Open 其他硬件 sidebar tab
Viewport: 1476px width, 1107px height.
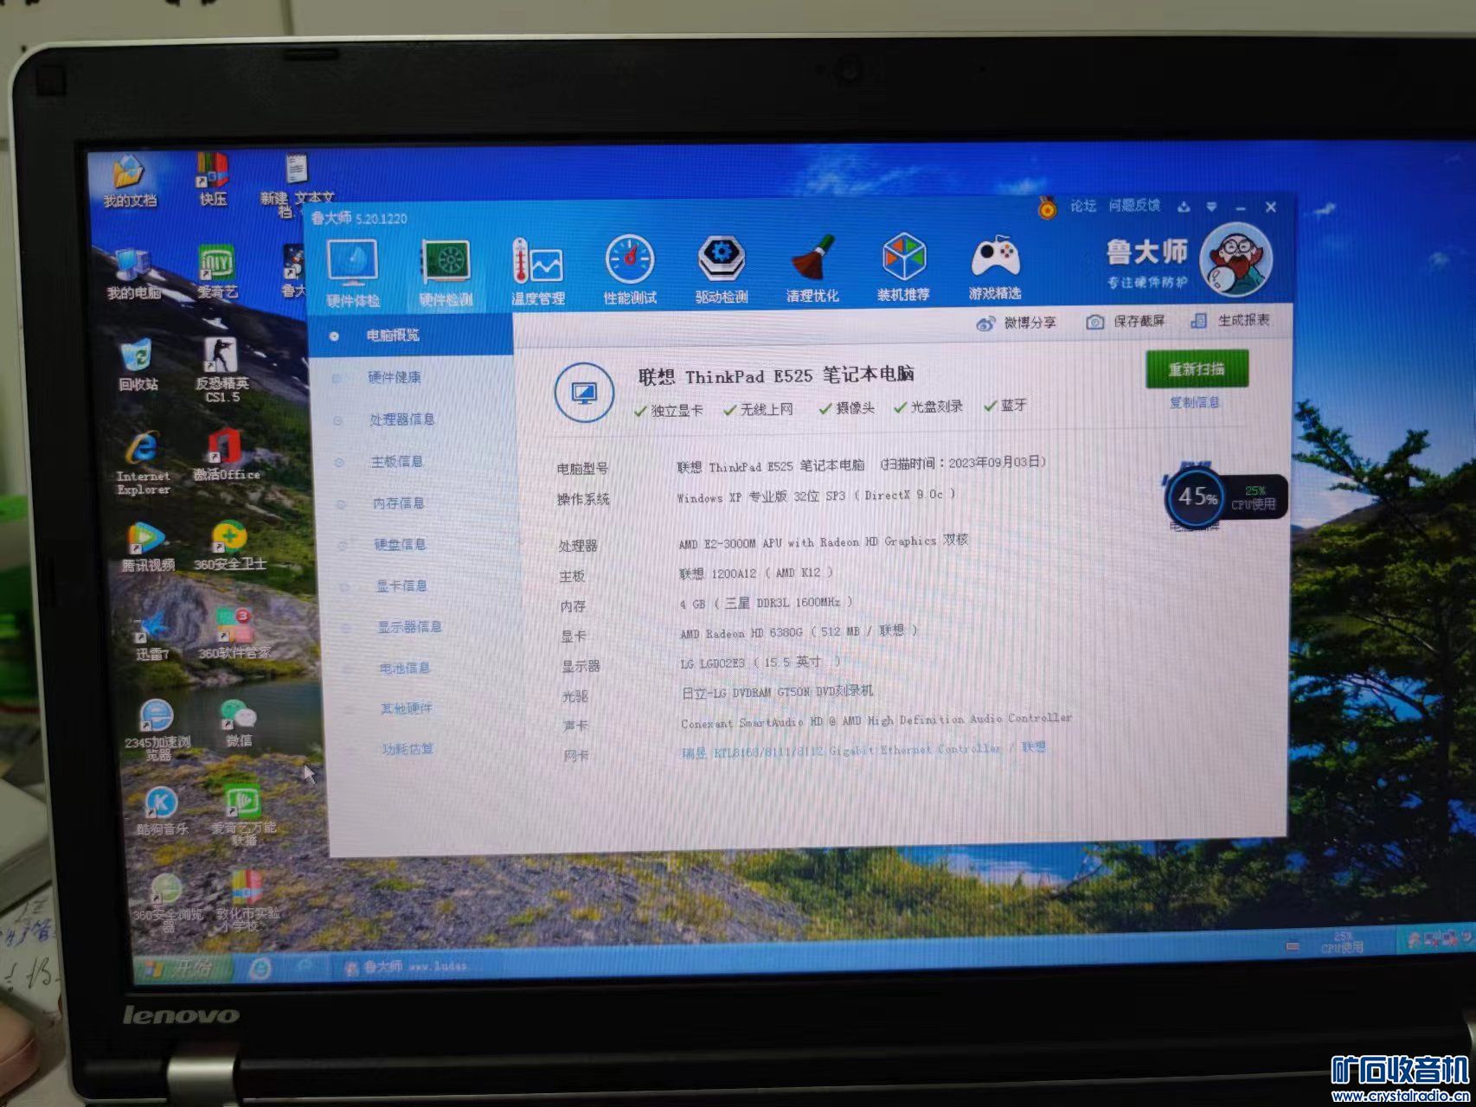point(407,709)
